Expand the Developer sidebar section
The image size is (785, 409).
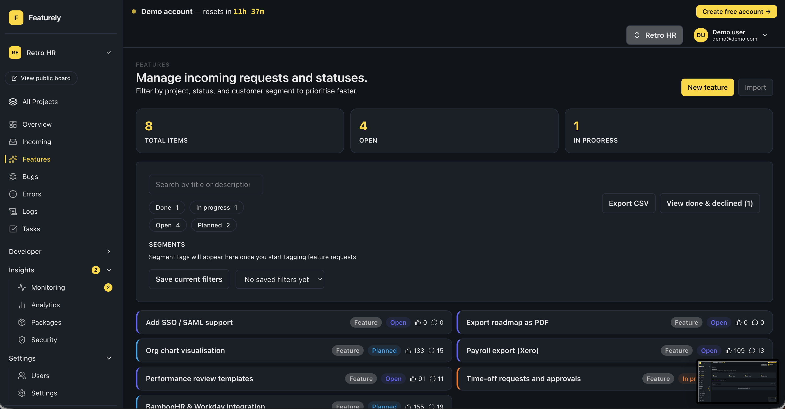tap(60, 252)
